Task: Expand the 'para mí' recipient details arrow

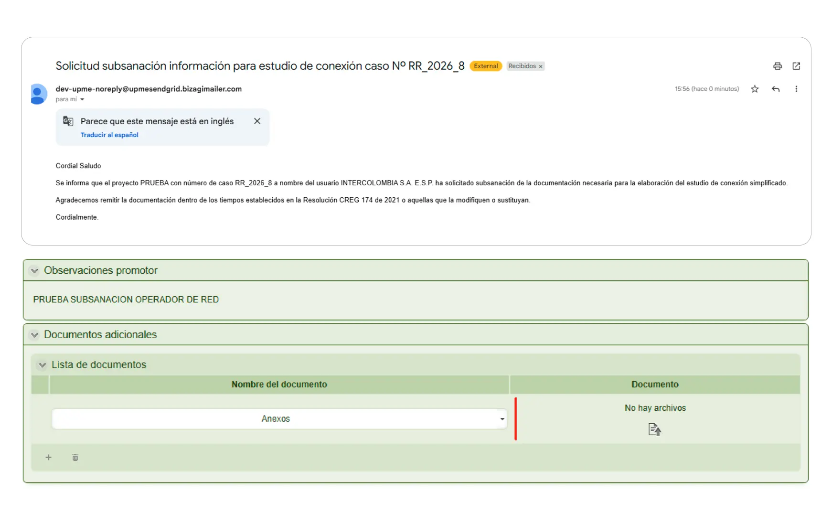Action: (x=82, y=99)
